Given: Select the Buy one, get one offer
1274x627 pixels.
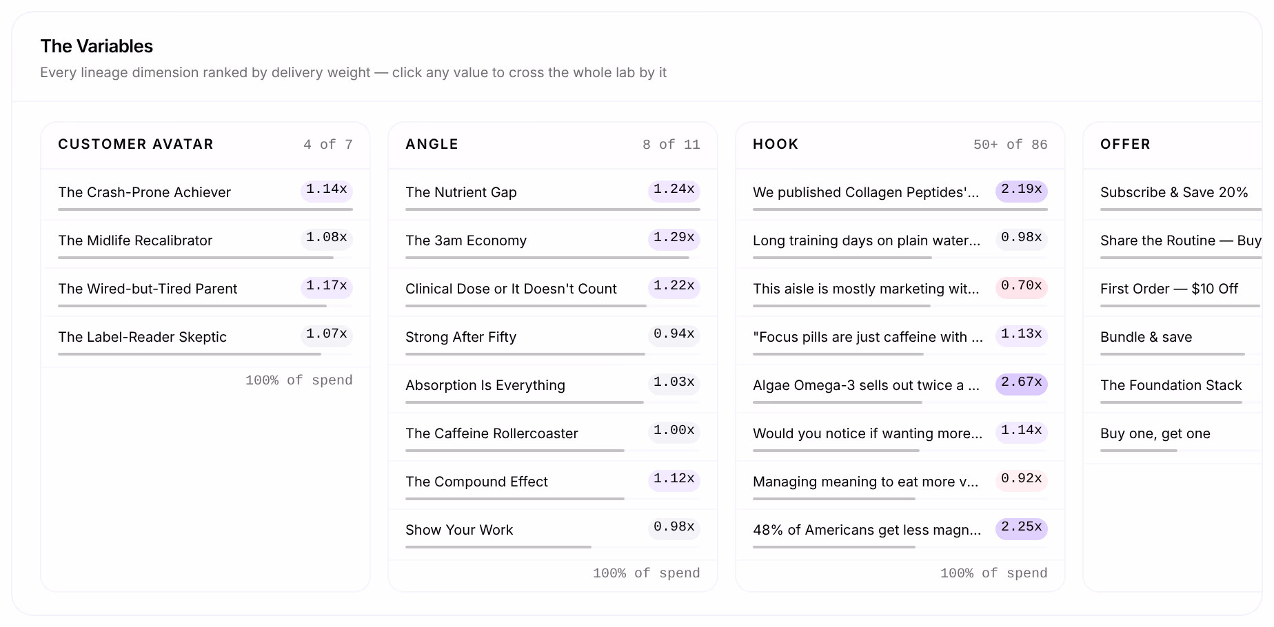Looking at the screenshot, I should (x=1173, y=435).
